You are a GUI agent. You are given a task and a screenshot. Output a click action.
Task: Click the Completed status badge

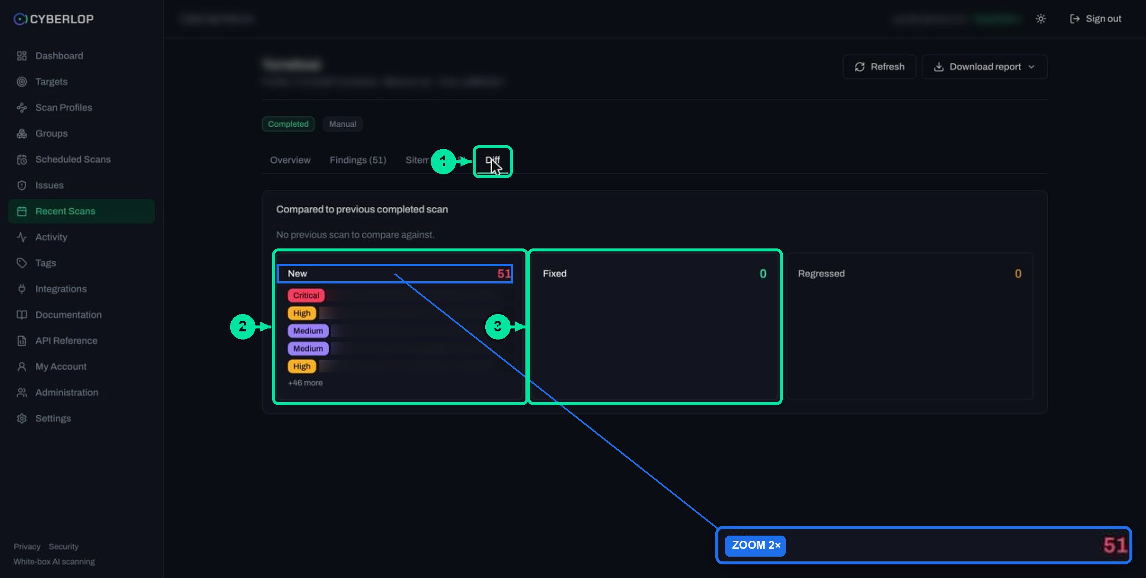288,124
